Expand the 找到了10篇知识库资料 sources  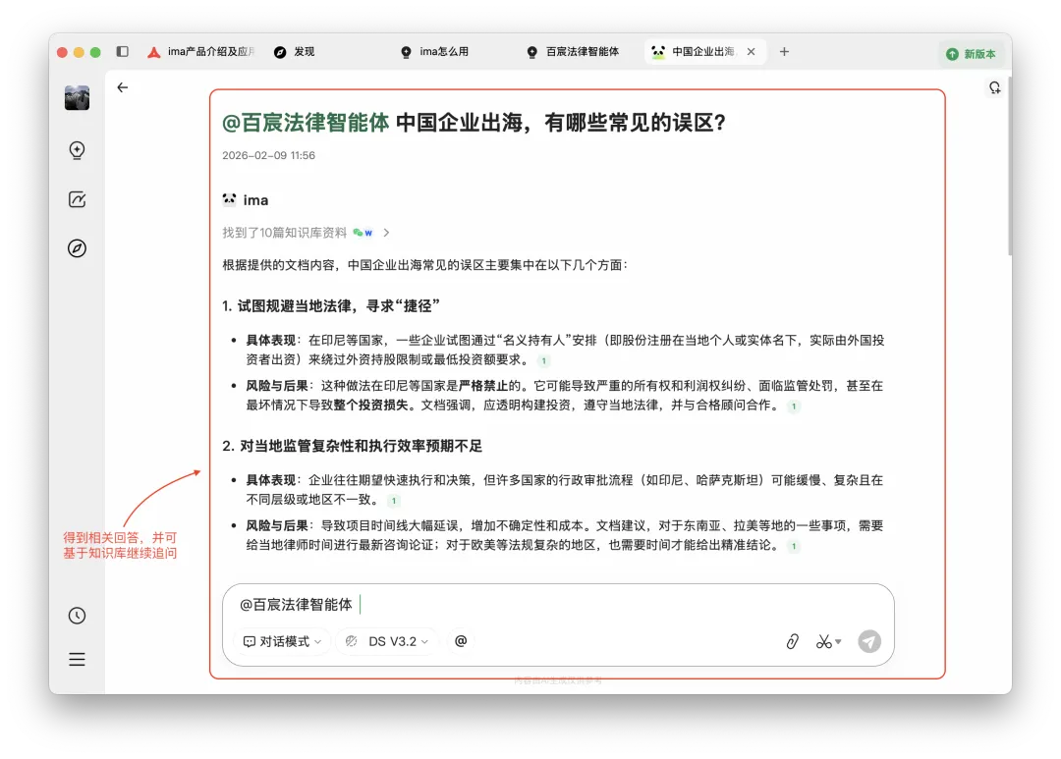coord(306,233)
